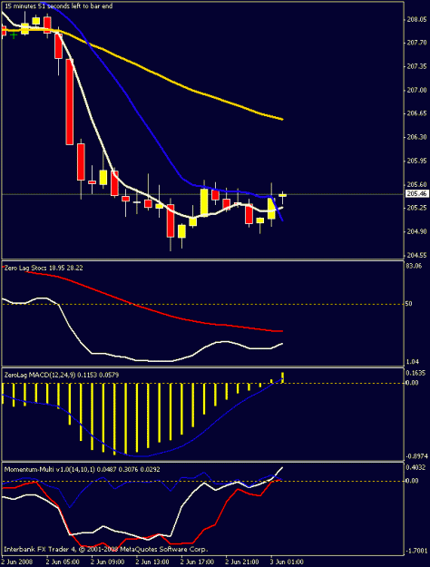
Task: Click the -1.7001 momentum scale value
Action: tap(416, 551)
